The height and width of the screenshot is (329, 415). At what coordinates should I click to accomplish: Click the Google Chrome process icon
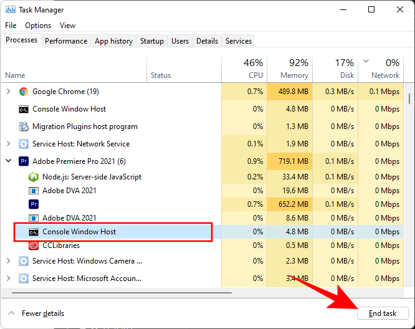[x=24, y=92]
